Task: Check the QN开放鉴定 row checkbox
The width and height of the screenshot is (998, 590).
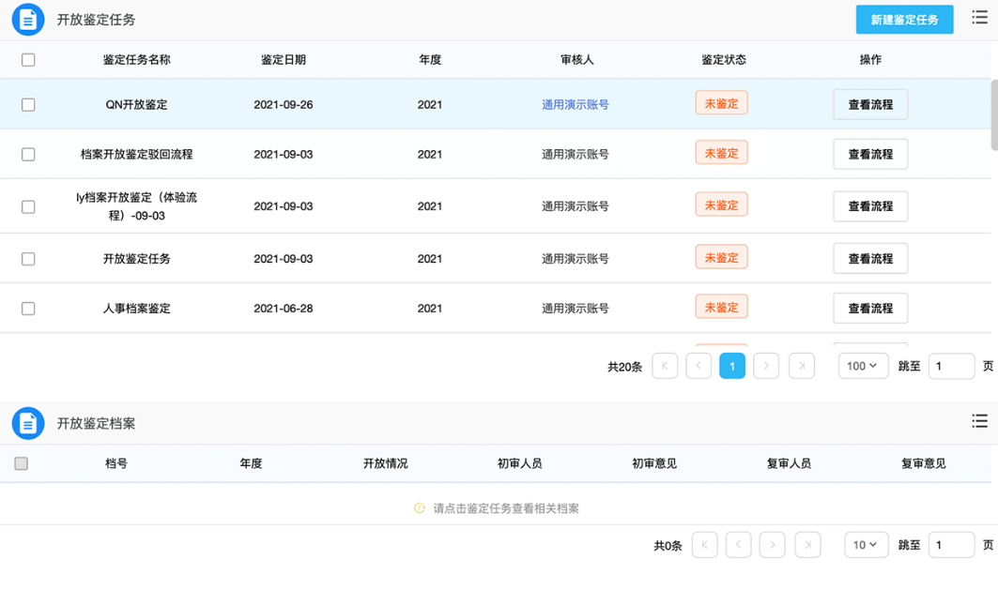Action: (x=28, y=105)
